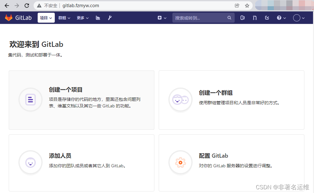Image resolution: width=314 pixels, height=193 pixels.
Task: Open the 项目 dropdown menu
Action: point(46,18)
